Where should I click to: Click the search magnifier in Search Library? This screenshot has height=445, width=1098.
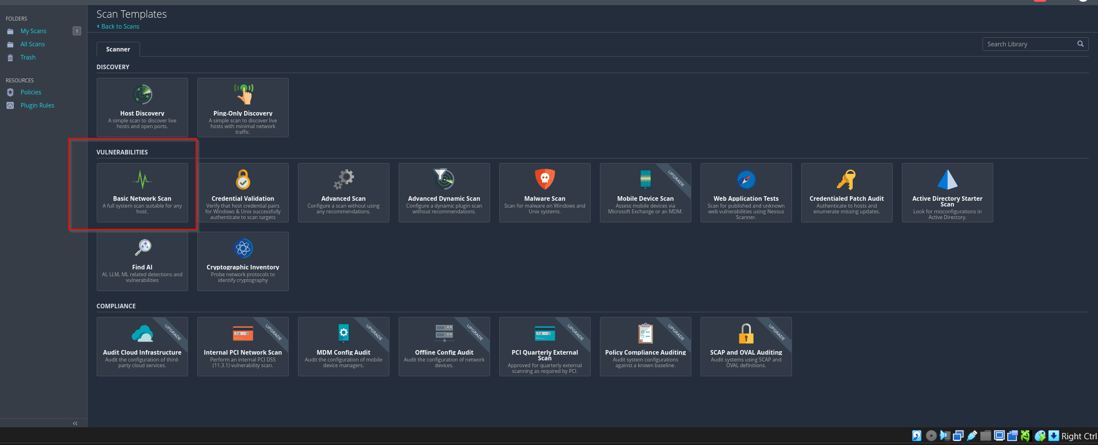point(1080,44)
